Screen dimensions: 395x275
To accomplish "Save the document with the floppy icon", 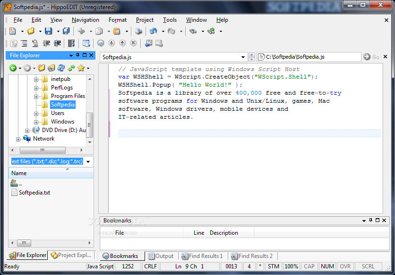I will pyautogui.click(x=48, y=31).
